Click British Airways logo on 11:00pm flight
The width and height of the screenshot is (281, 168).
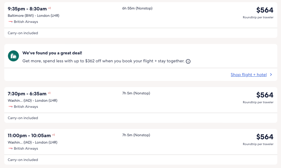[x=10, y=149]
